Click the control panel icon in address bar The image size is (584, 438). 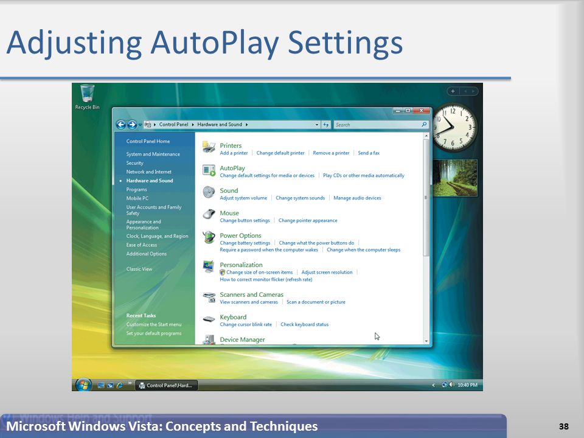(147, 124)
